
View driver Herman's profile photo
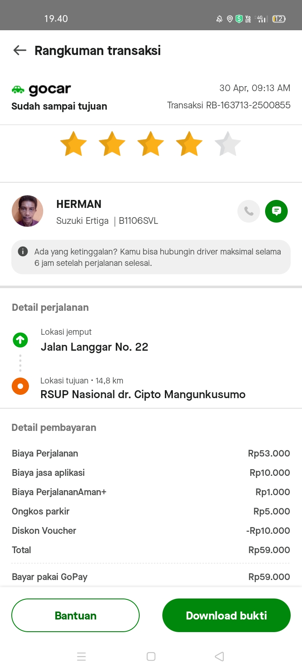coord(28,211)
